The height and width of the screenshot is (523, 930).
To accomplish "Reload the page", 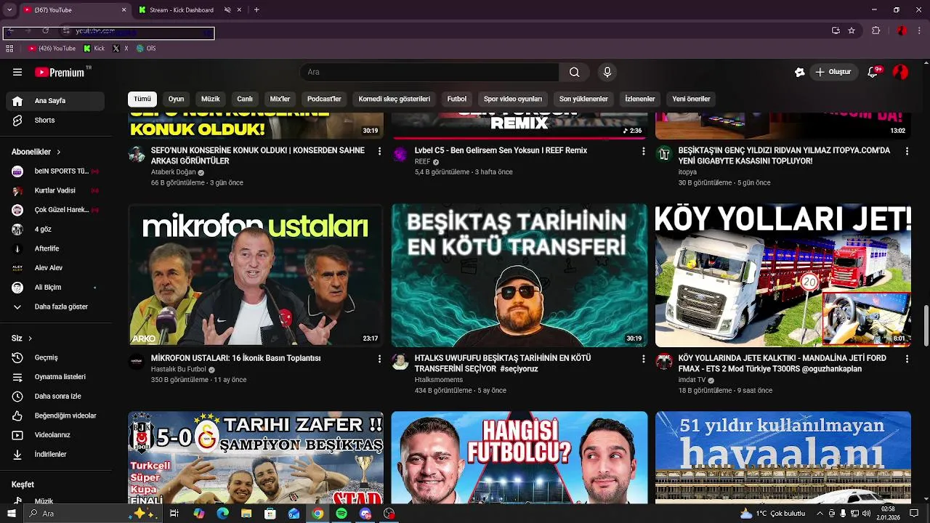I will tap(45, 31).
